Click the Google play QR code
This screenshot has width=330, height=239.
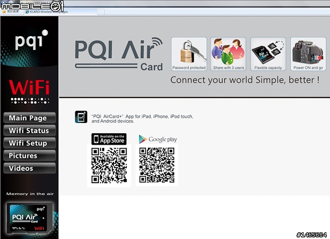[157, 165]
